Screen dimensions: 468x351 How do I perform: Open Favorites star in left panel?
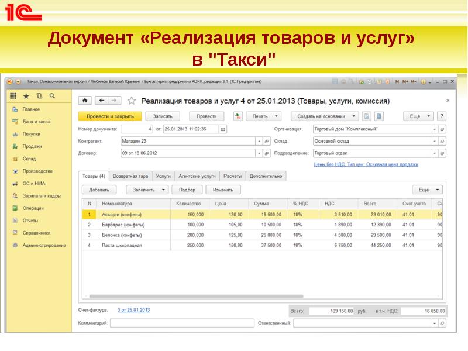(26, 96)
